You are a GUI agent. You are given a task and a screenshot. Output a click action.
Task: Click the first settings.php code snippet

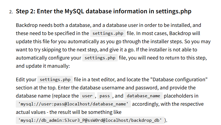[x=108, y=33]
